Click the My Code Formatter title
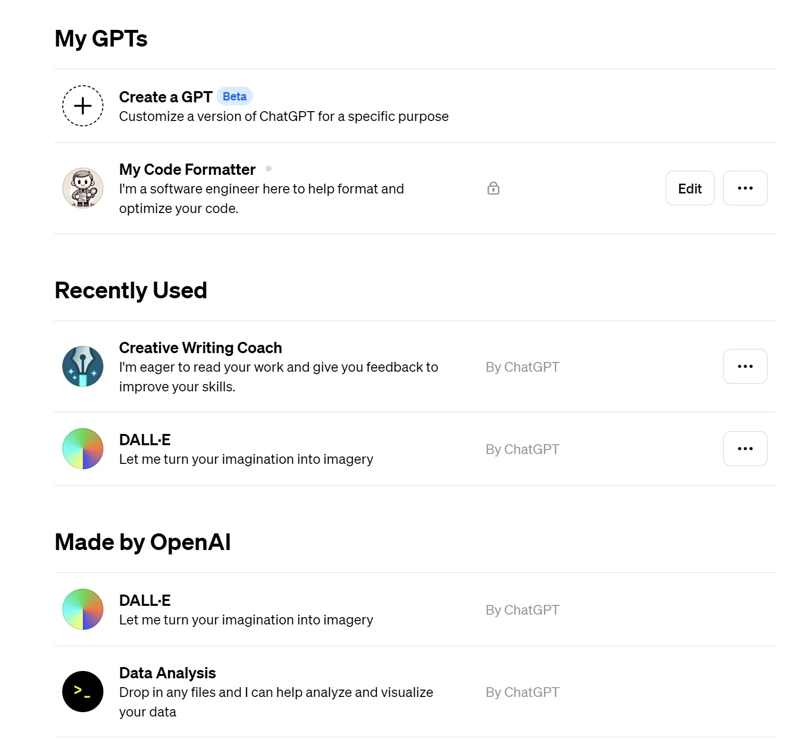Viewport: 812px width, 742px height. click(187, 169)
